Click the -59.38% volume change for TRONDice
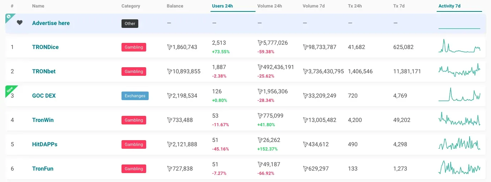Viewport: 491px width, 182px height. coord(266,52)
